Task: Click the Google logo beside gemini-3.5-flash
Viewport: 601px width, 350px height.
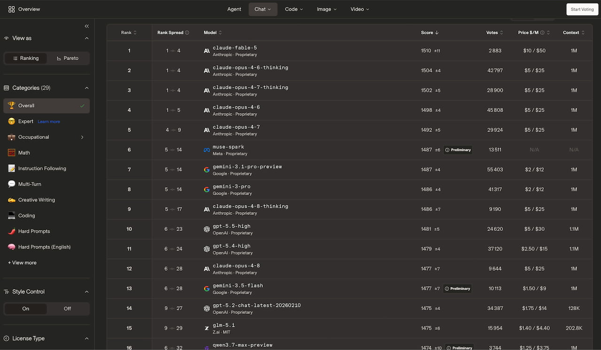Action: [x=207, y=289]
